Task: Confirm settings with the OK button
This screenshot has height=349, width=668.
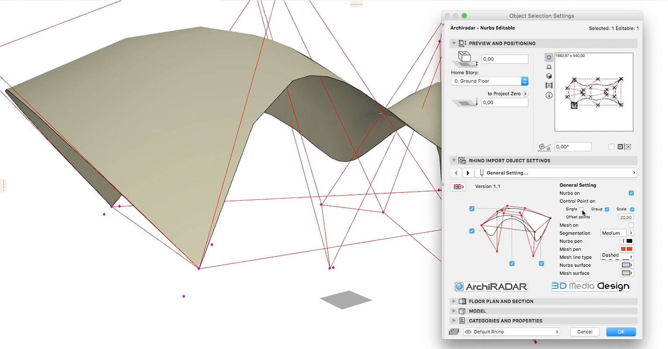Action: [x=621, y=332]
